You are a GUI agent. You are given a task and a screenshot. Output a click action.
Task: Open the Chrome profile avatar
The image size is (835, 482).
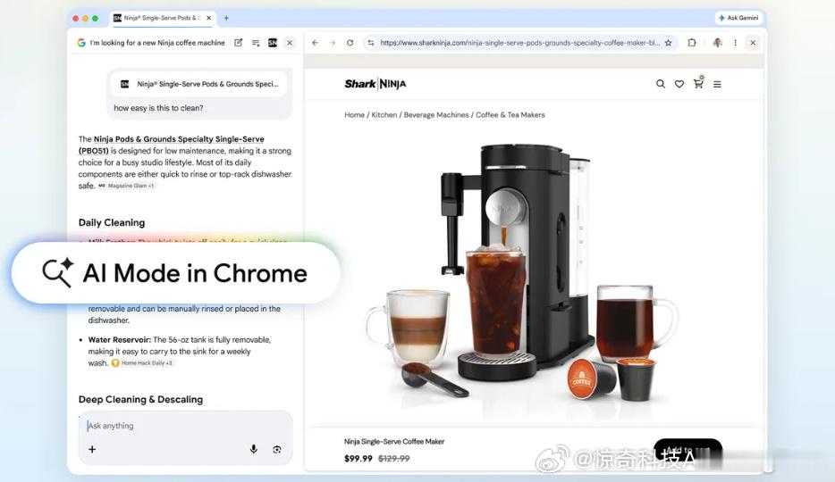pos(717,43)
